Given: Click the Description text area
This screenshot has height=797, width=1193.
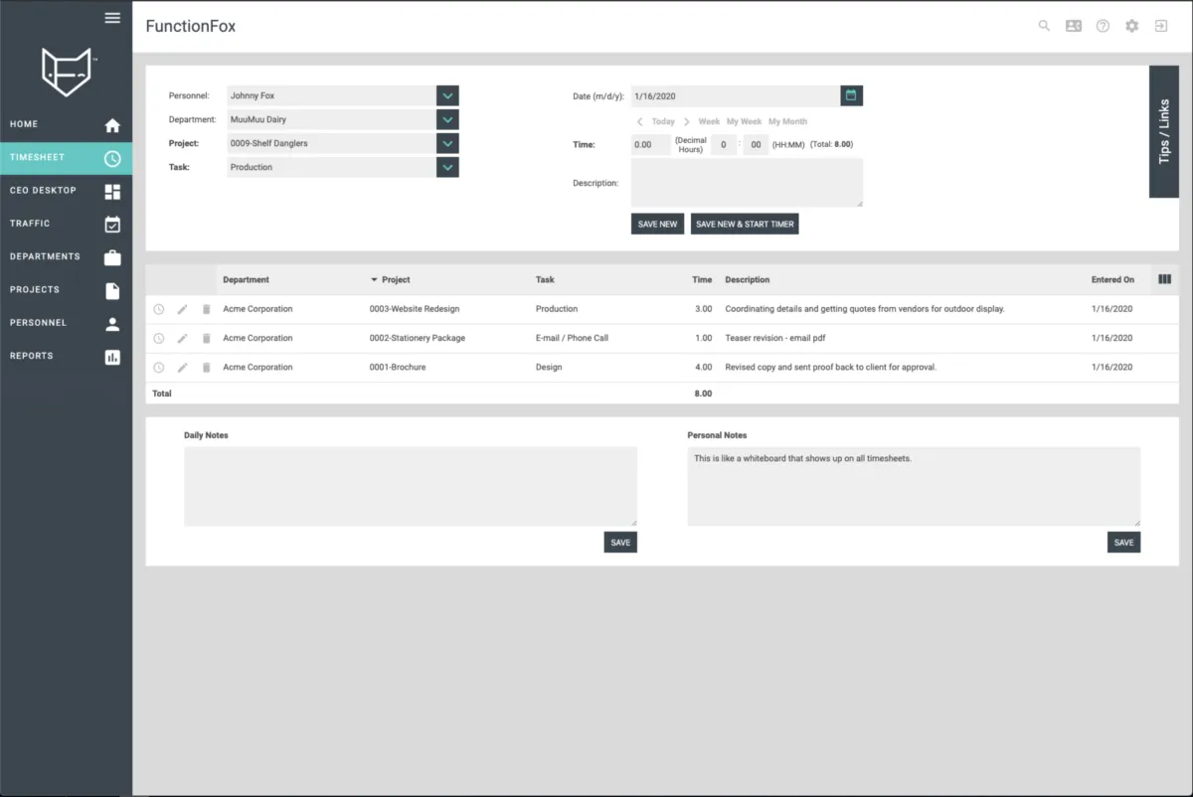Looking at the screenshot, I should (747, 183).
